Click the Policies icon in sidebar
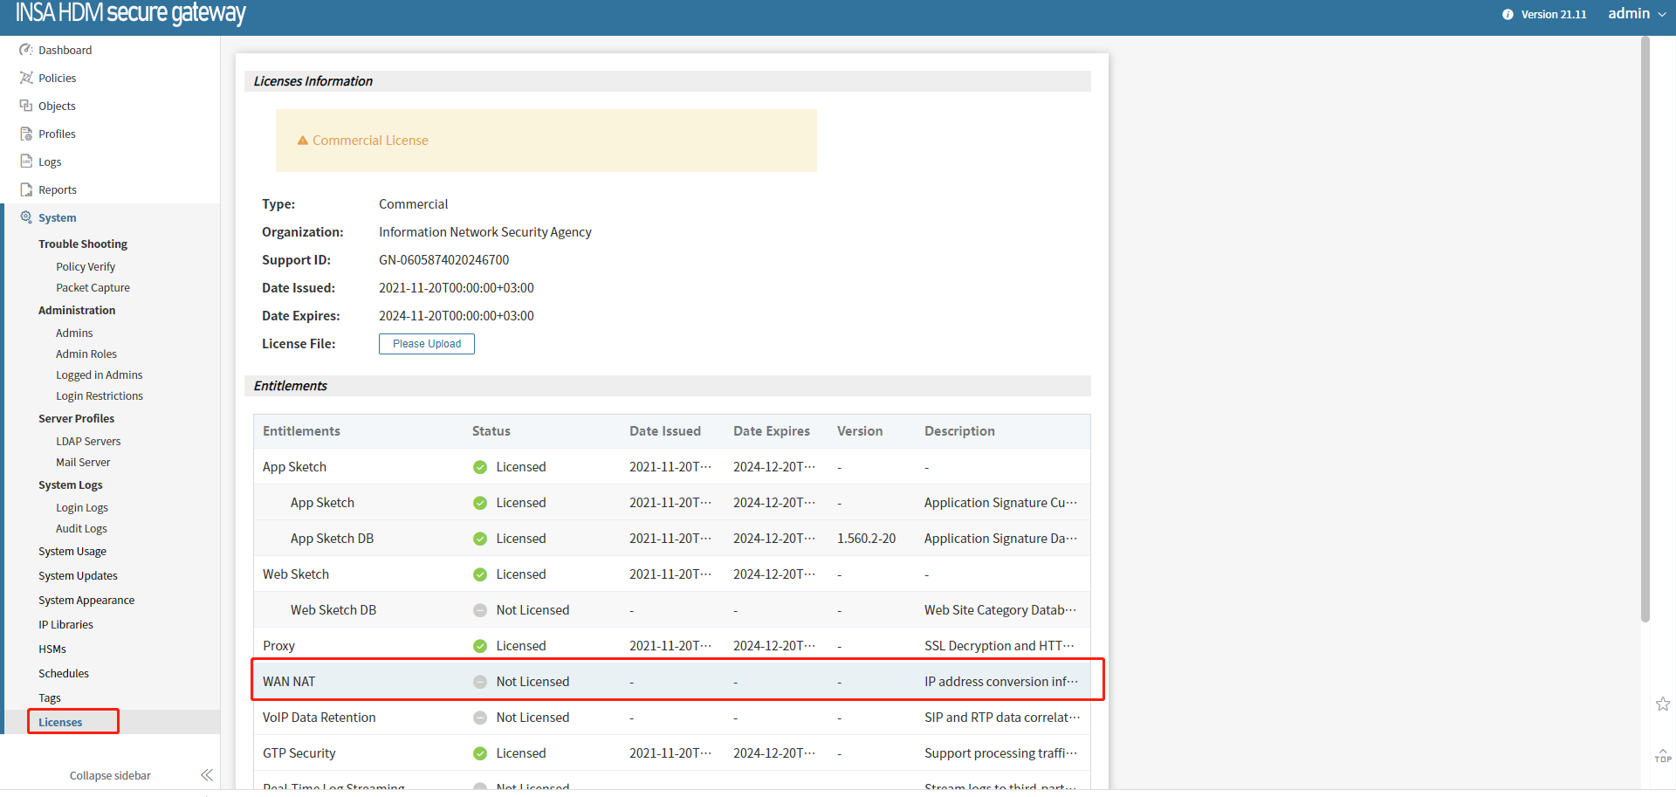The image size is (1676, 797). coord(26,78)
